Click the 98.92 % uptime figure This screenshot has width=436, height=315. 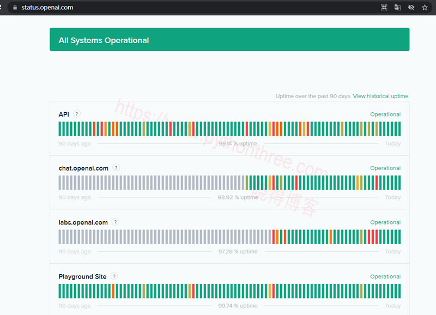[x=238, y=197]
